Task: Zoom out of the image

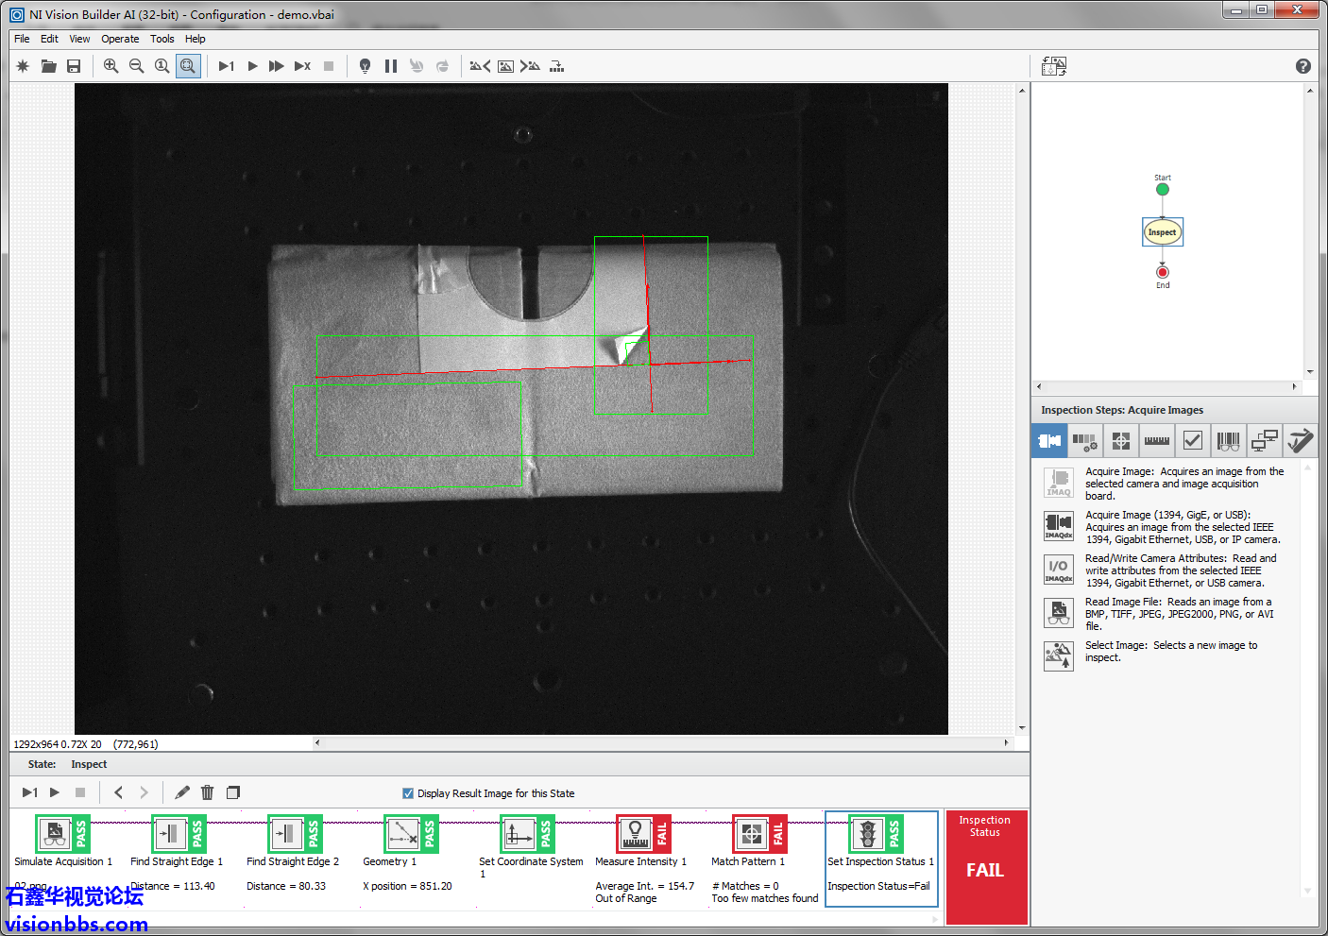Action: (136, 66)
